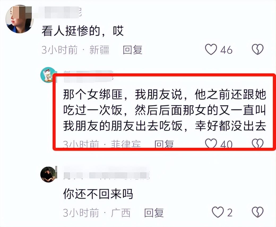The image size is (276, 227).
Task: Dislike the 女绑匪 comment with broken heart
Action: 257,143
